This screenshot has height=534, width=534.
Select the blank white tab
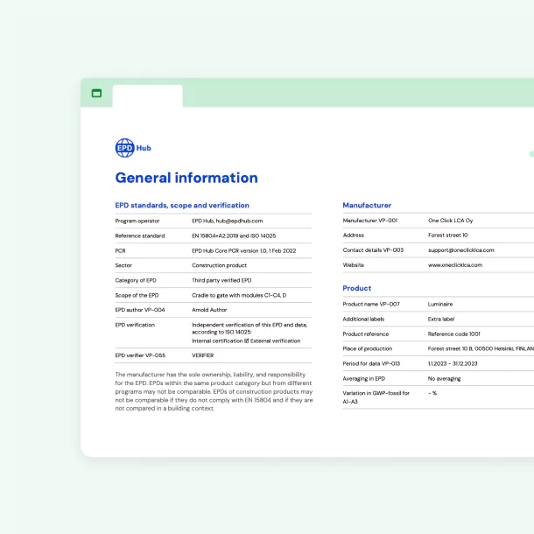[x=147, y=95]
